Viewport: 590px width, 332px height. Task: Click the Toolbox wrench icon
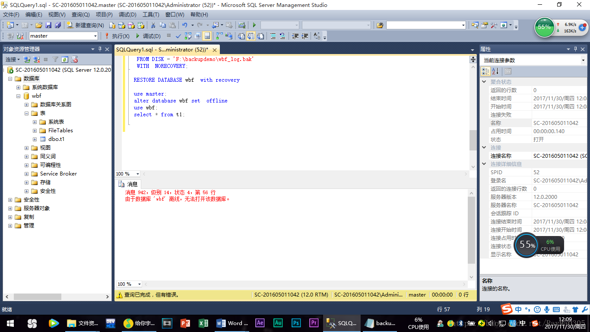tap(494, 25)
